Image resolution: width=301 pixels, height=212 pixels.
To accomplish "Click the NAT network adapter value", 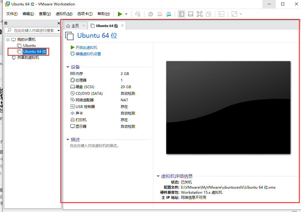I will pyautogui.click(x=125, y=100).
